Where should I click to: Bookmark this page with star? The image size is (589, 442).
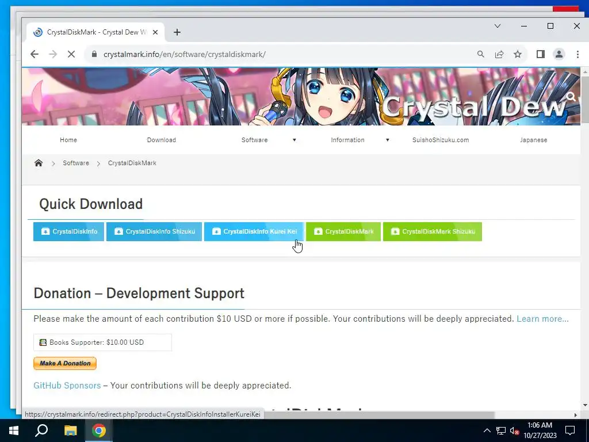click(x=518, y=54)
